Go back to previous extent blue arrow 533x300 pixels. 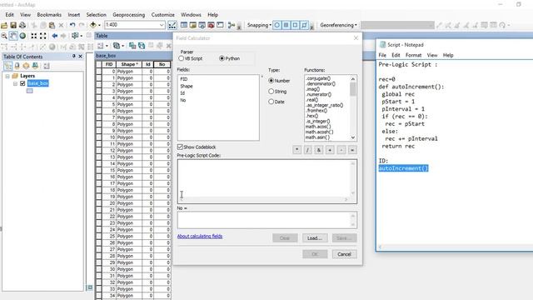54,36
